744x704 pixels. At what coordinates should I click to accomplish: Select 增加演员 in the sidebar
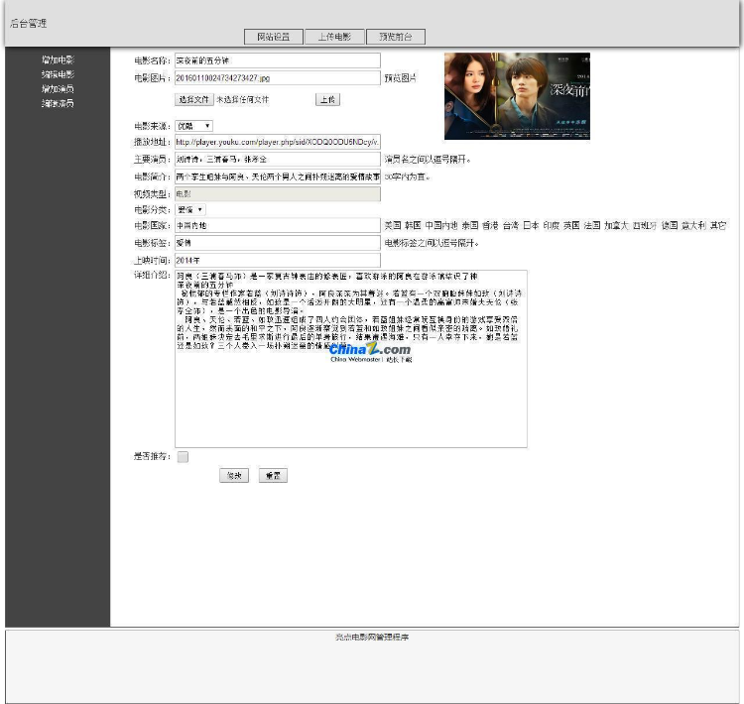click(58, 89)
